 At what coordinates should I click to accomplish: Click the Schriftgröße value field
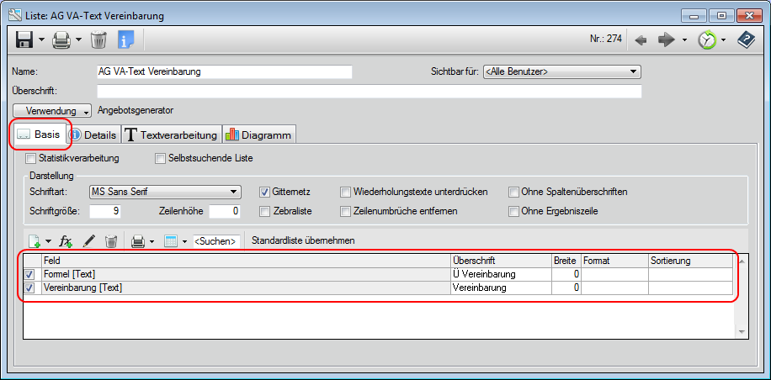click(x=105, y=212)
